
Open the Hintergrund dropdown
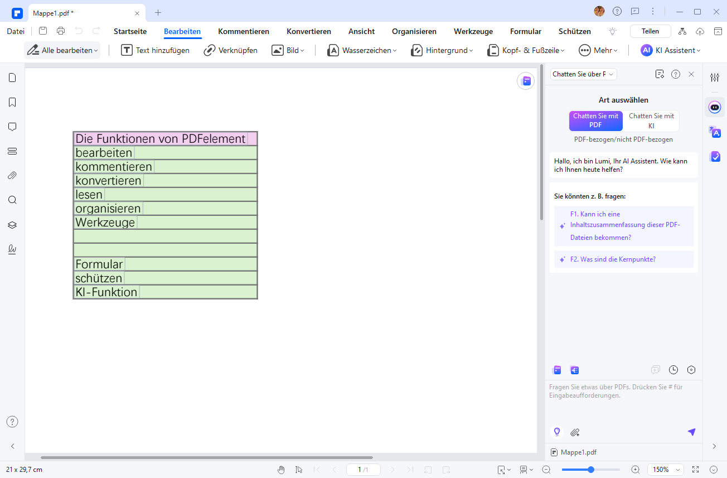tap(442, 50)
